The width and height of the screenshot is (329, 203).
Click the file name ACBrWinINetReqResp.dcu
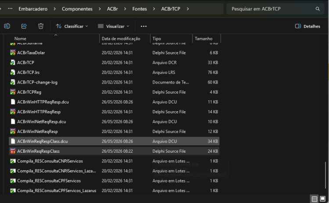pyautogui.click(x=42, y=122)
